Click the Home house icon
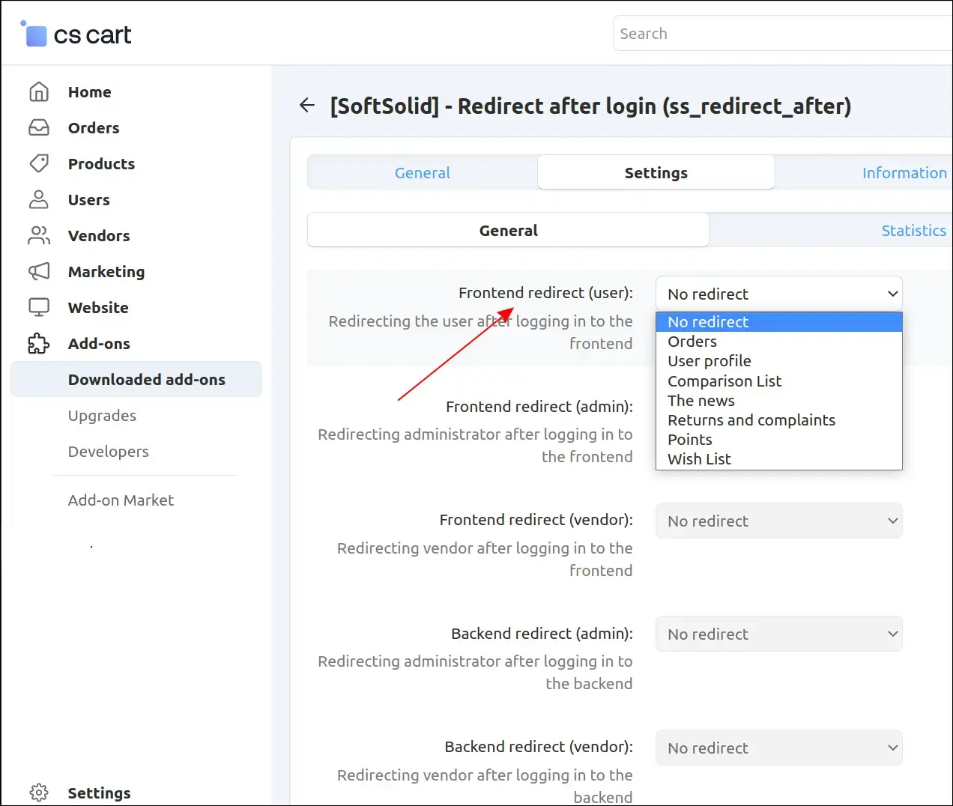Viewport: 953px width, 806px height. click(x=39, y=91)
